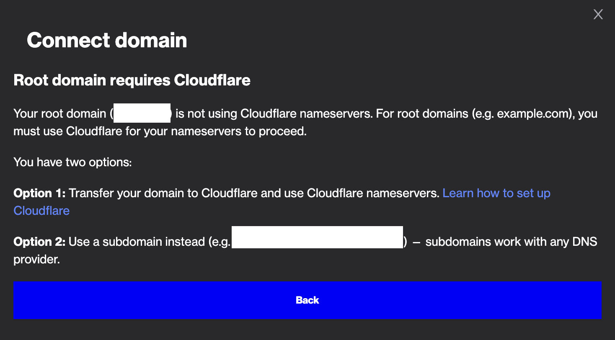Click the blue Back button
This screenshot has height=340, width=615.
[x=307, y=300]
